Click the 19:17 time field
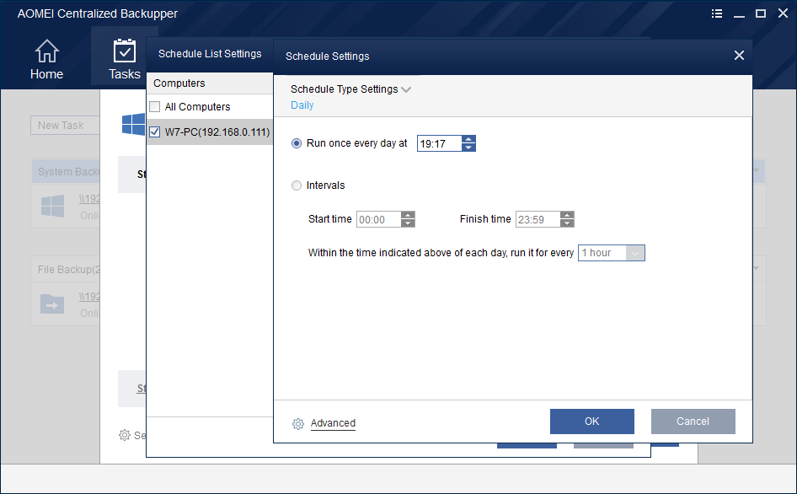 [440, 143]
